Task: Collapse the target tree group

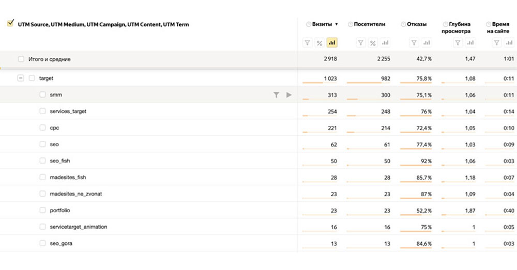Action: click(x=21, y=78)
